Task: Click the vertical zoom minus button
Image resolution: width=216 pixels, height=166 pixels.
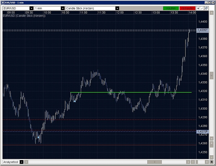Action: [x=212, y=157]
